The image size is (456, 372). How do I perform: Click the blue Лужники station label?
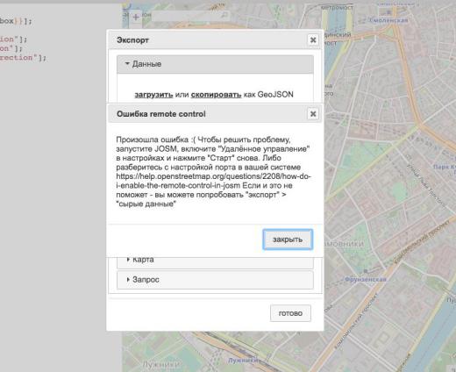point(243,361)
